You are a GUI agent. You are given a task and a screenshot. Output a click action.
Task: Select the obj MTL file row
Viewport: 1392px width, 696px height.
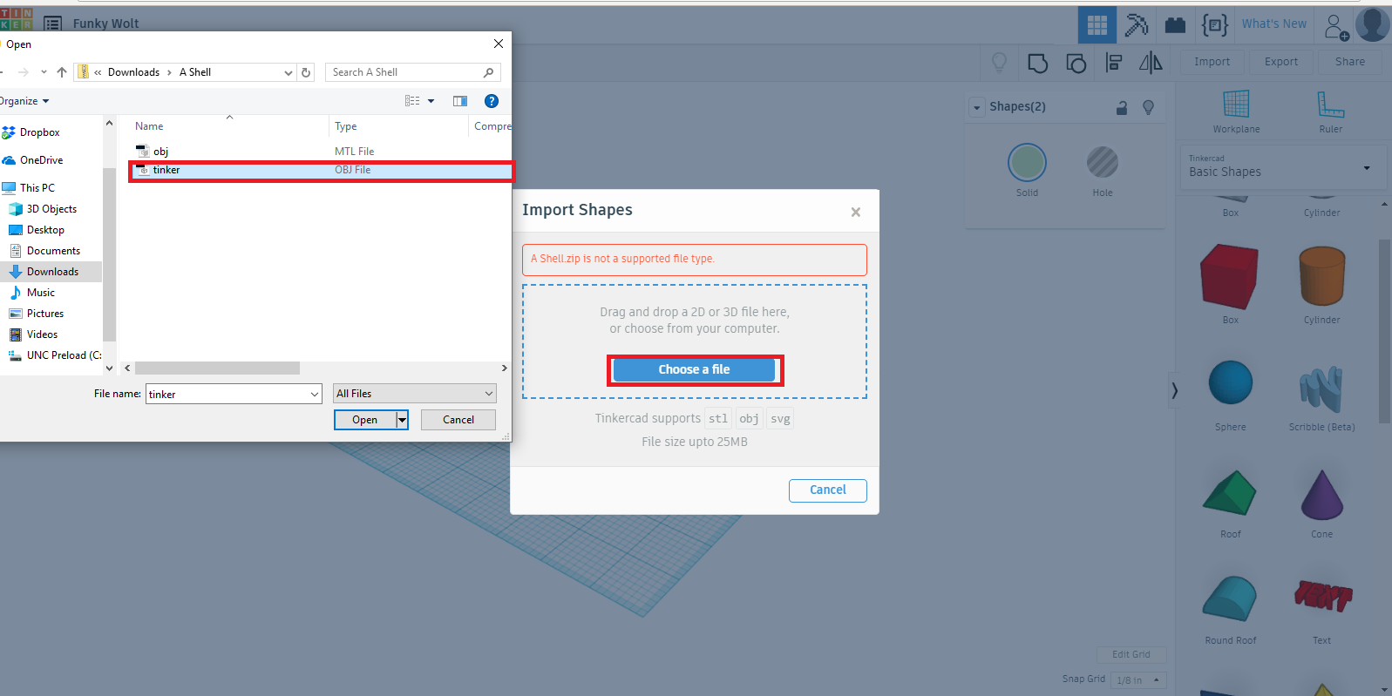tap(321, 152)
